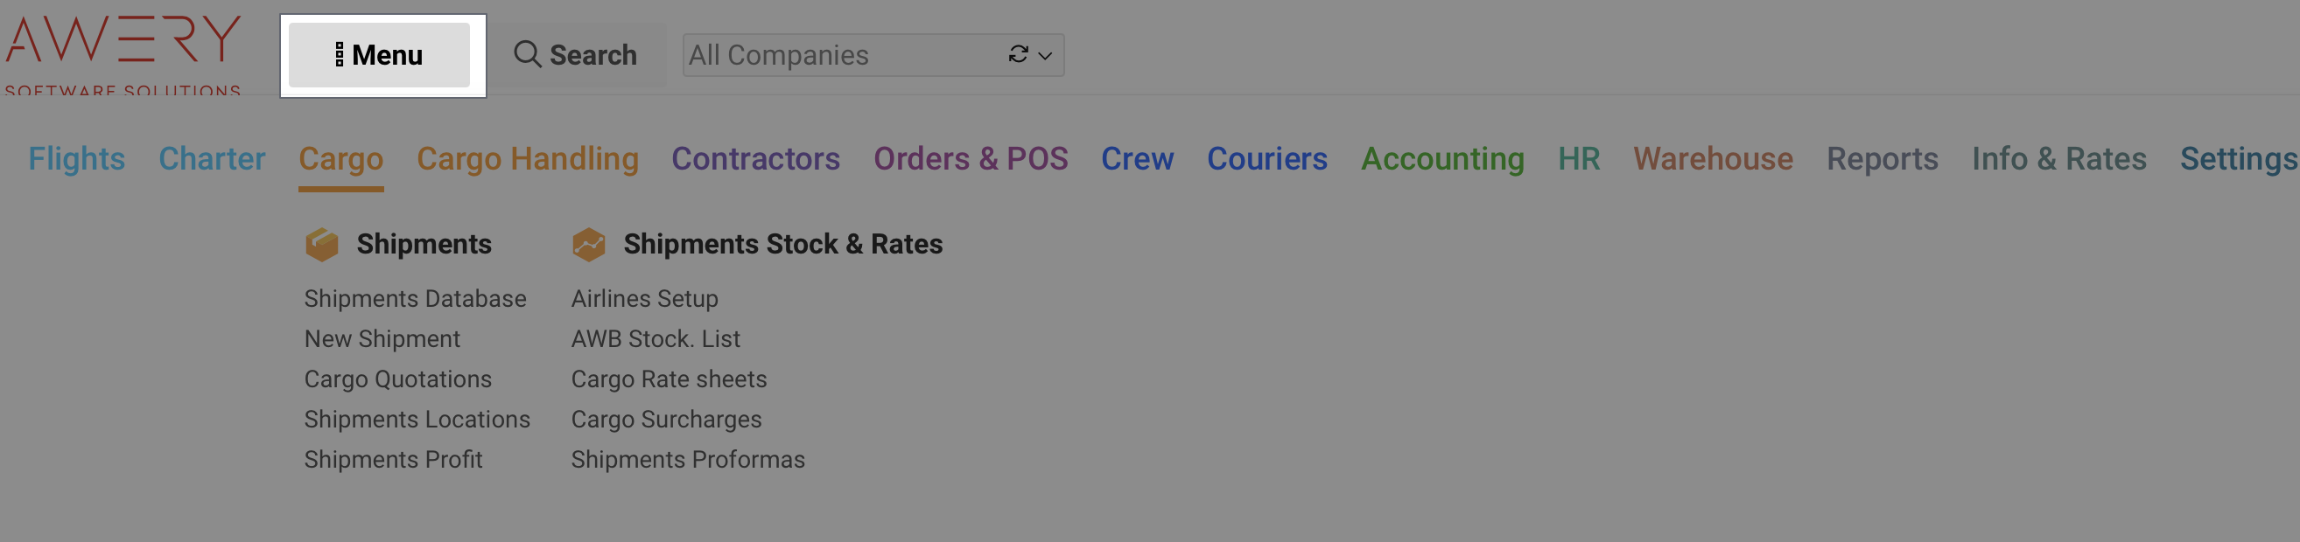Select the Accounting menu tab
Viewport: 2300px width, 542px height.
tap(1442, 159)
